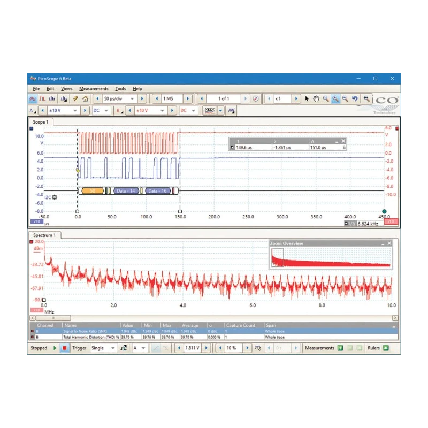Open the Tools menu
The width and height of the screenshot is (428, 428).
[120, 89]
